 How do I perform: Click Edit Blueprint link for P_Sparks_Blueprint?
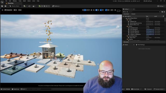point(150,33)
